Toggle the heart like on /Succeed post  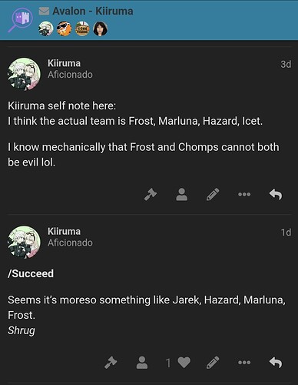184,363
